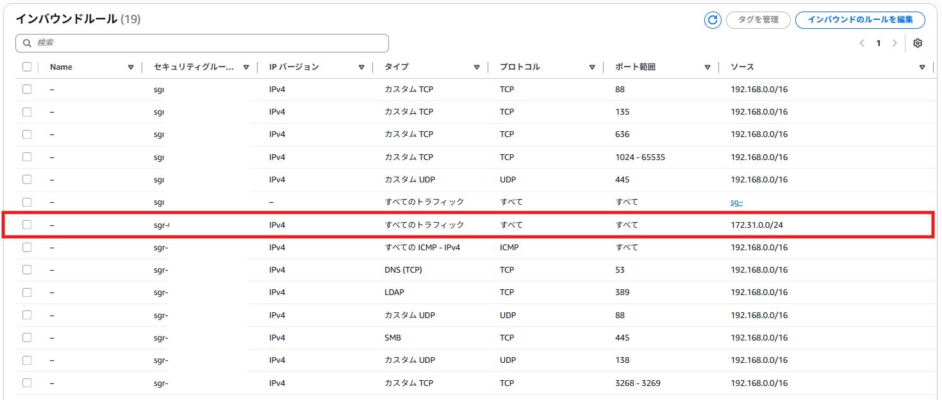
Task: Sort by ソース column arrow
Action: (922, 67)
